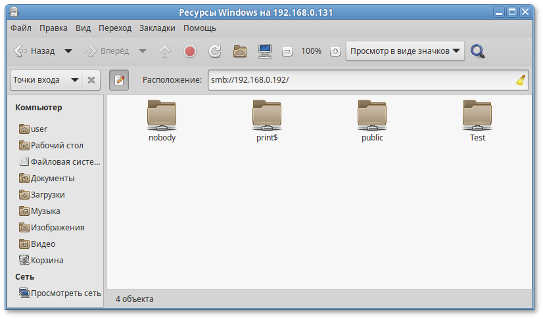Click the magnifying glass search icon

coord(478,51)
